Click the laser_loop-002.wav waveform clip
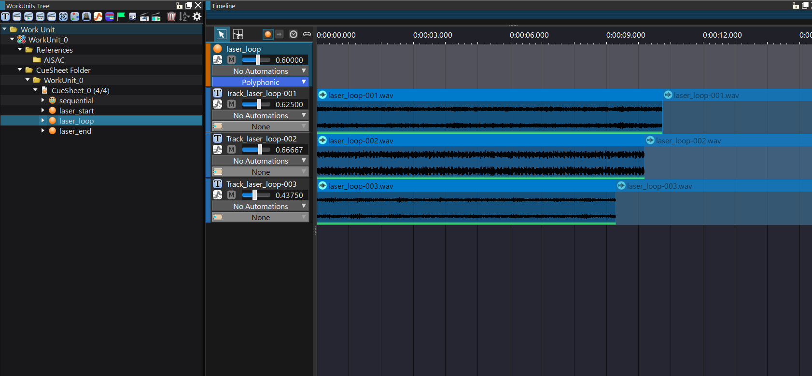Image resolution: width=812 pixels, height=376 pixels. (480, 162)
